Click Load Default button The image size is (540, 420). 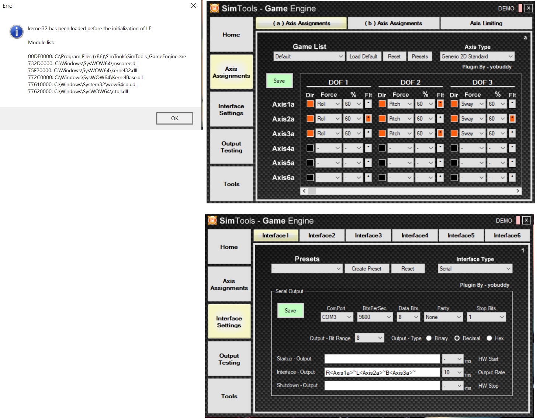(x=363, y=56)
